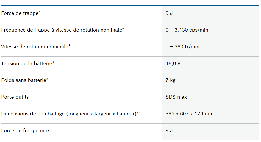Image resolution: width=261 pixels, height=142 pixels.
Task: Select the "7 kg" weight value
Action: pos(170,80)
